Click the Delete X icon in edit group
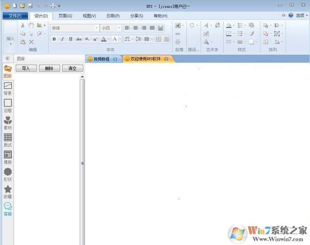Viewport: 310px width, 245px height. tap(31, 42)
